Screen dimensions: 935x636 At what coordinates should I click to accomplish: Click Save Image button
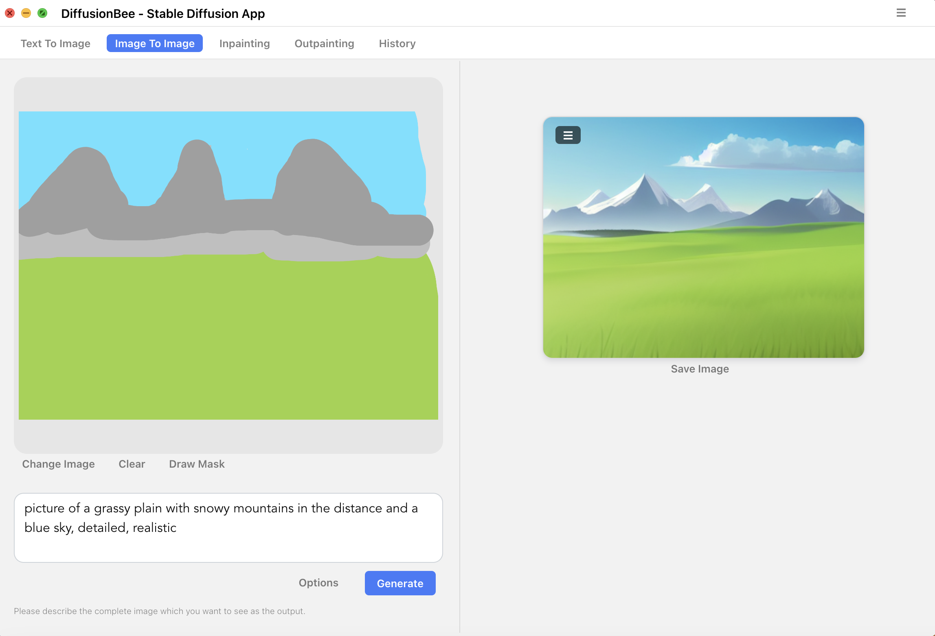click(x=700, y=368)
